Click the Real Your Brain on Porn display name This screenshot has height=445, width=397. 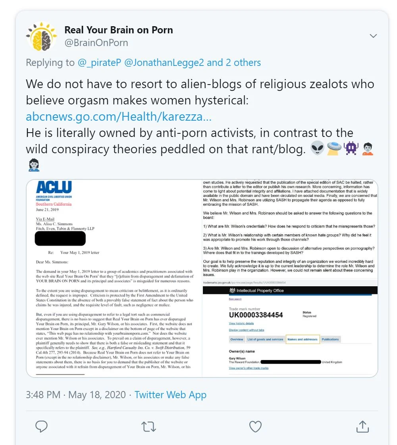(x=118, y=30)
